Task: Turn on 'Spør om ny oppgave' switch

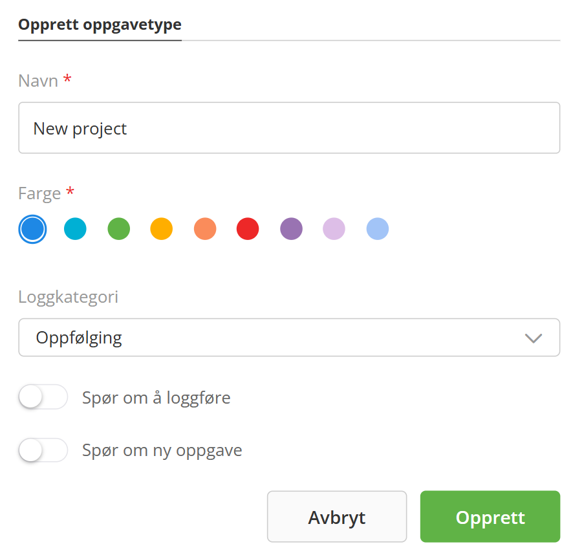Action: [x=43, y=450]
